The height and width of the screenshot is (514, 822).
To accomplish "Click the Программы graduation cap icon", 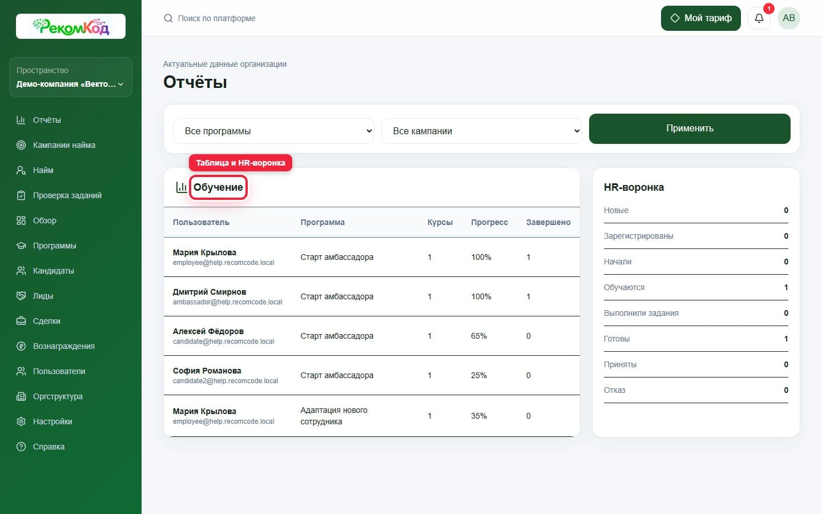I will point(21,246).
